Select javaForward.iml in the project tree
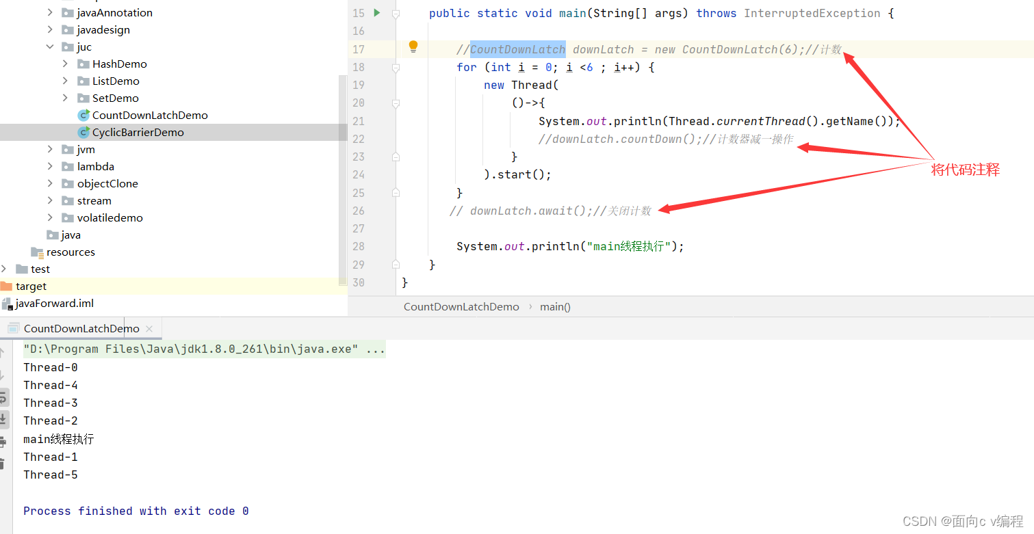The width and height of the screenshot is (1034, 534). [55, 303]
